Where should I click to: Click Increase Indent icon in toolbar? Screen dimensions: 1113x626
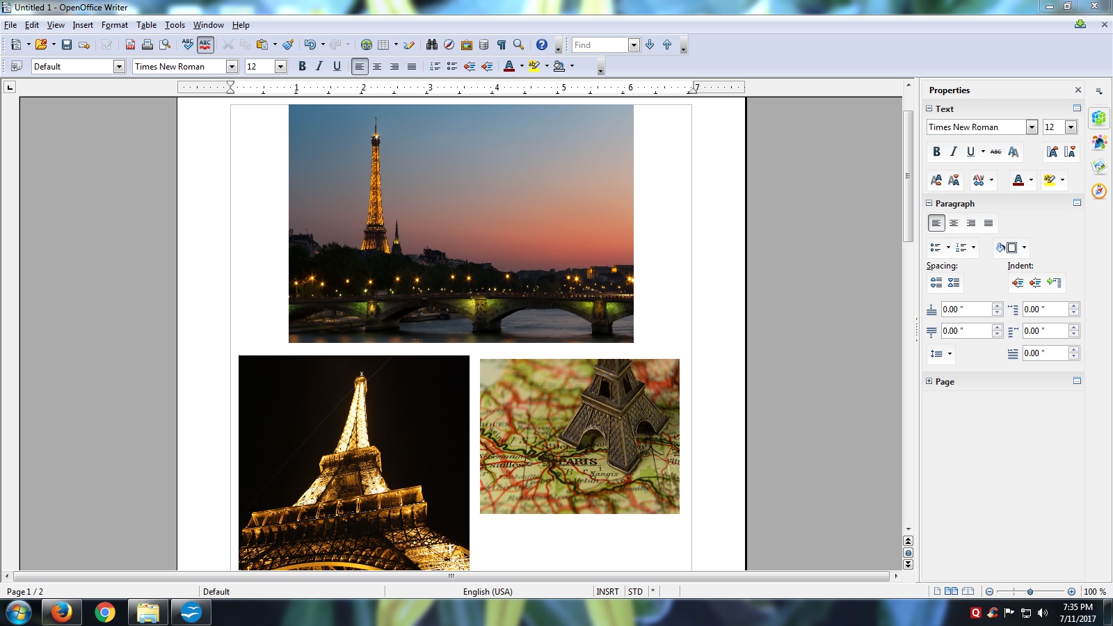point(487,66)
